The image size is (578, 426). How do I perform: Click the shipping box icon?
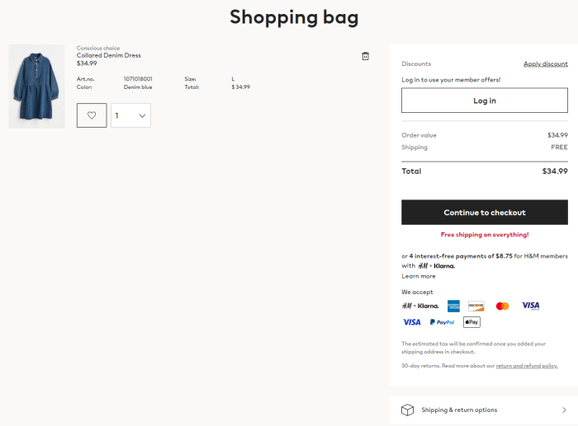pyautogui.click(x=407, y=410)
